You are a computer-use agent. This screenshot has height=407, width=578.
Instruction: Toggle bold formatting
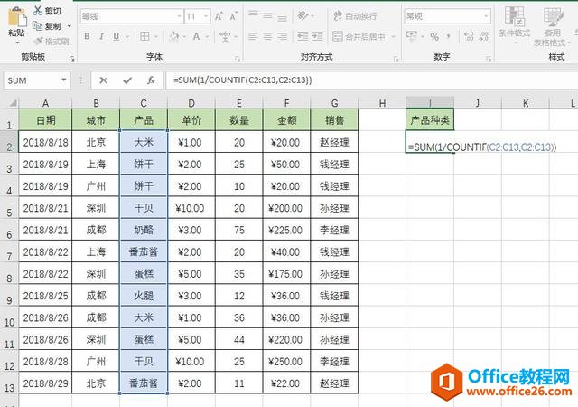click(x=85, y=37)
